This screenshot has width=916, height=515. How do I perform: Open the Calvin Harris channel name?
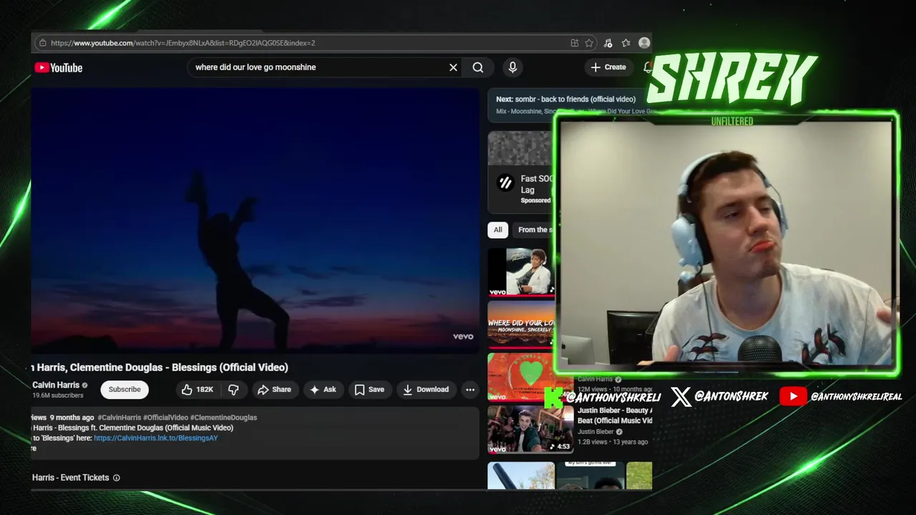click(56, 385)
